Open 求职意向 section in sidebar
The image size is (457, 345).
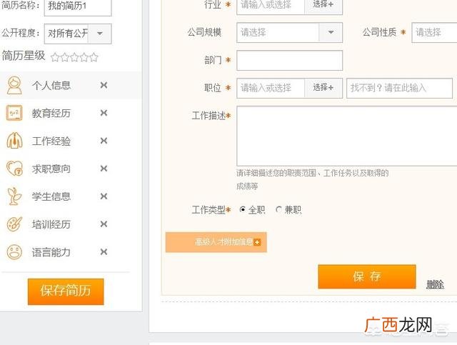click(x=51, y=169)
